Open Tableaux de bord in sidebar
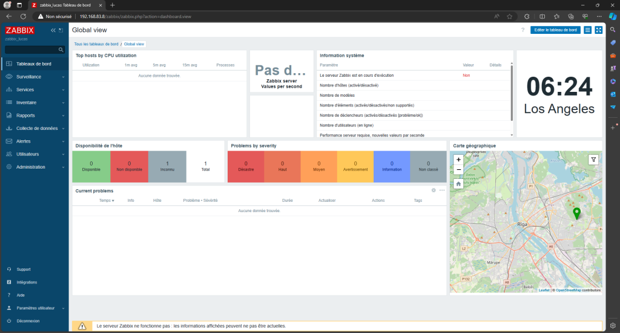The image size is (620, 333). click(33, 64)
